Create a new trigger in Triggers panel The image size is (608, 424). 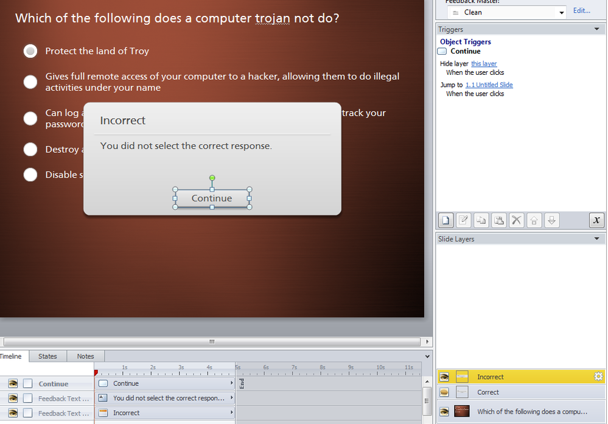(446, 220)
